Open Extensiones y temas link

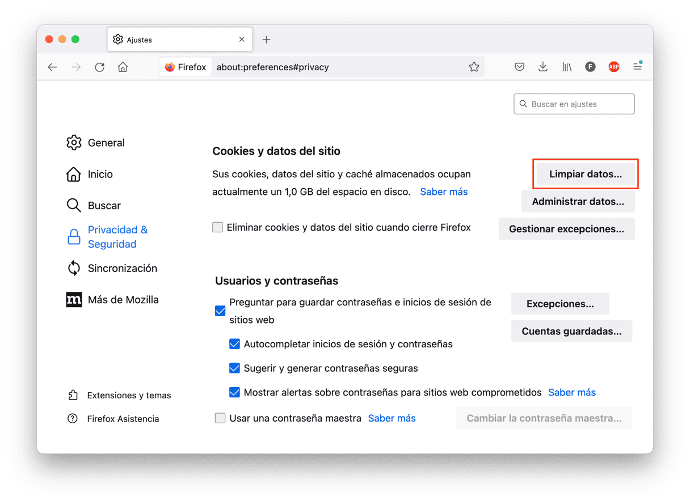119,395
